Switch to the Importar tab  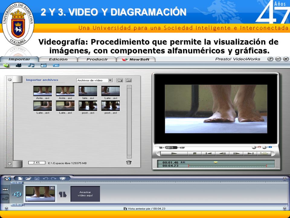pyautogui.click(x=19, y=59)
